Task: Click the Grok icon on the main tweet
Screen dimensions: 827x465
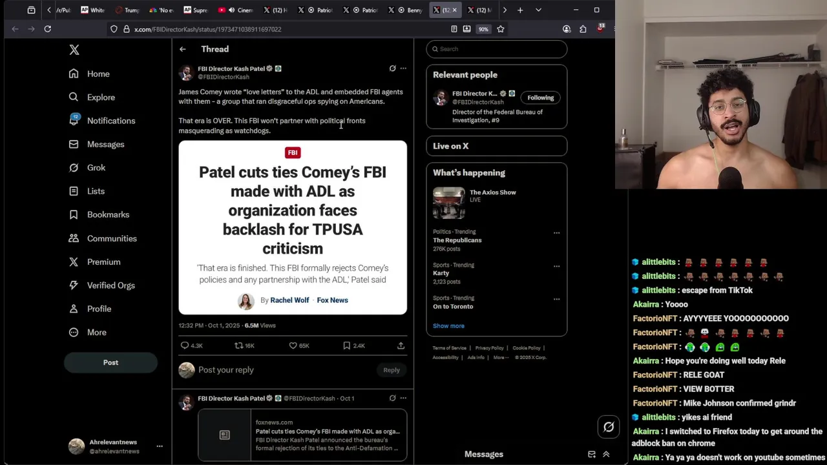Action: click(392, 68)
